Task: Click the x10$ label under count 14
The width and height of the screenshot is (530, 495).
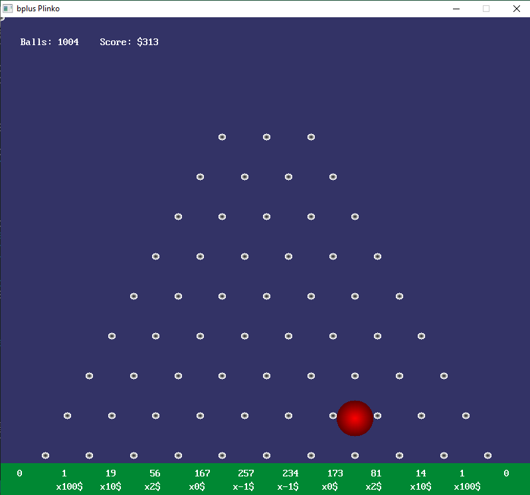Action: [421, 486]
